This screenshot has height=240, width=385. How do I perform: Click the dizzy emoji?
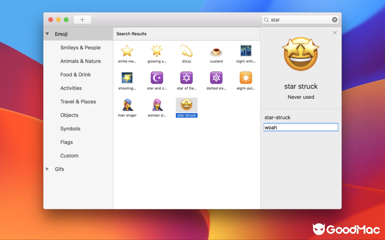pyautogui.click(x=186, y=51)
